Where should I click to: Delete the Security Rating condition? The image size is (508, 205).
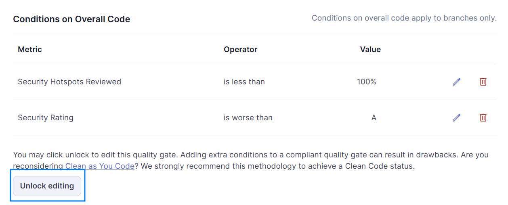point(483,118)
